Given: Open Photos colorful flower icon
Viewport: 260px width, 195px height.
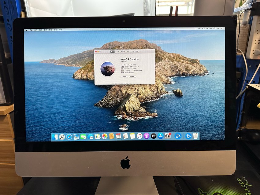Looking at the screenshot, I should click(x=105, y=136).
